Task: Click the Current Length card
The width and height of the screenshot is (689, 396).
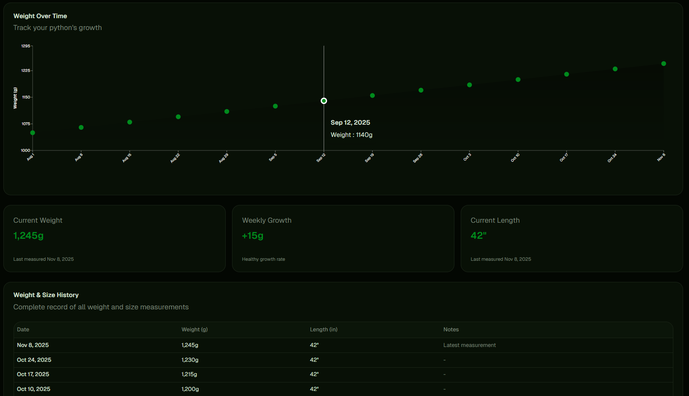Action: 572,238
